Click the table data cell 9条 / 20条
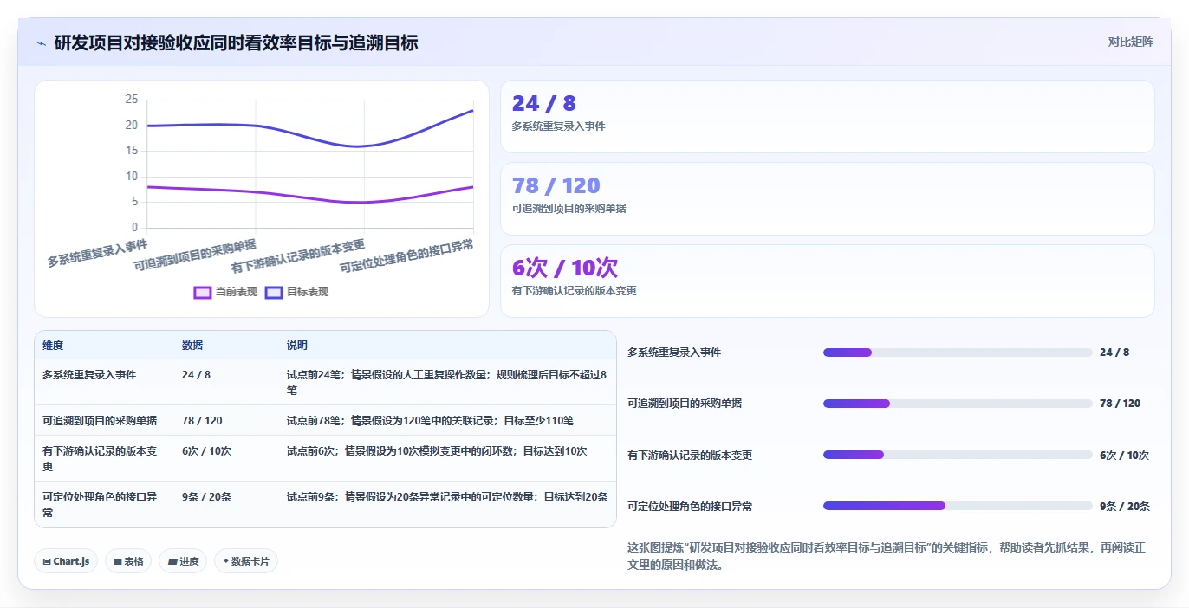 [x=206, y=497]
